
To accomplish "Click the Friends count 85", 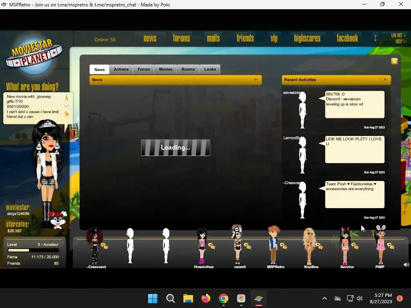I will (x=56, y=263).
